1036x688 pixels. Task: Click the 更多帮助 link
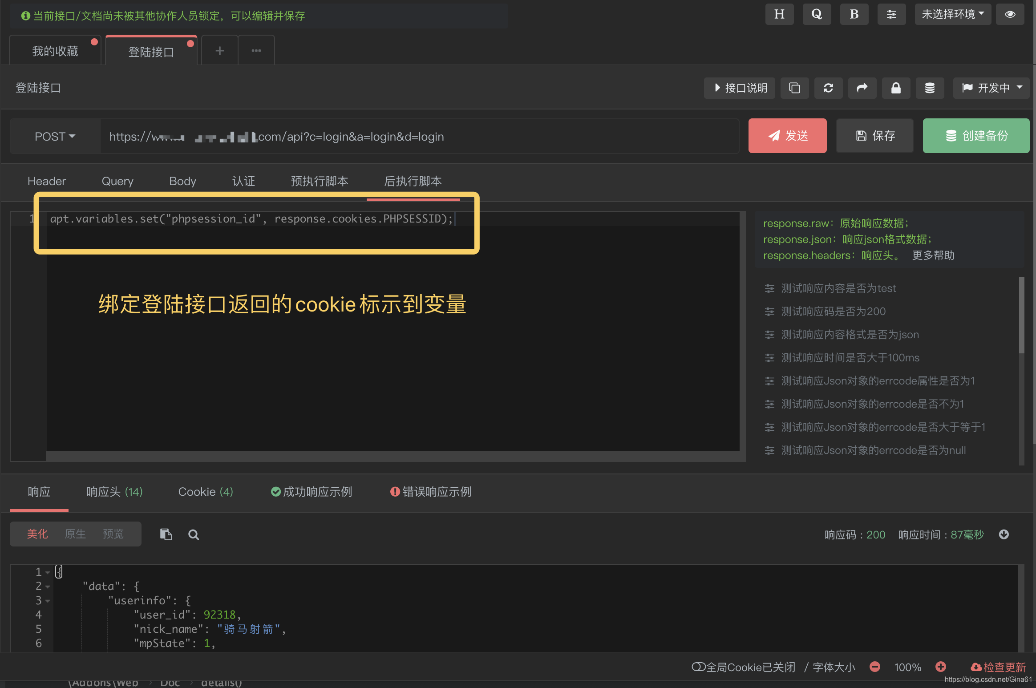pos(933,255)
